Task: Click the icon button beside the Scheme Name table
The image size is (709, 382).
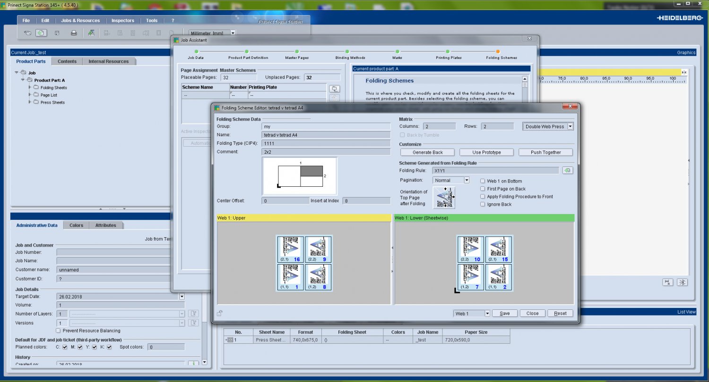Action: coord(334,89)
